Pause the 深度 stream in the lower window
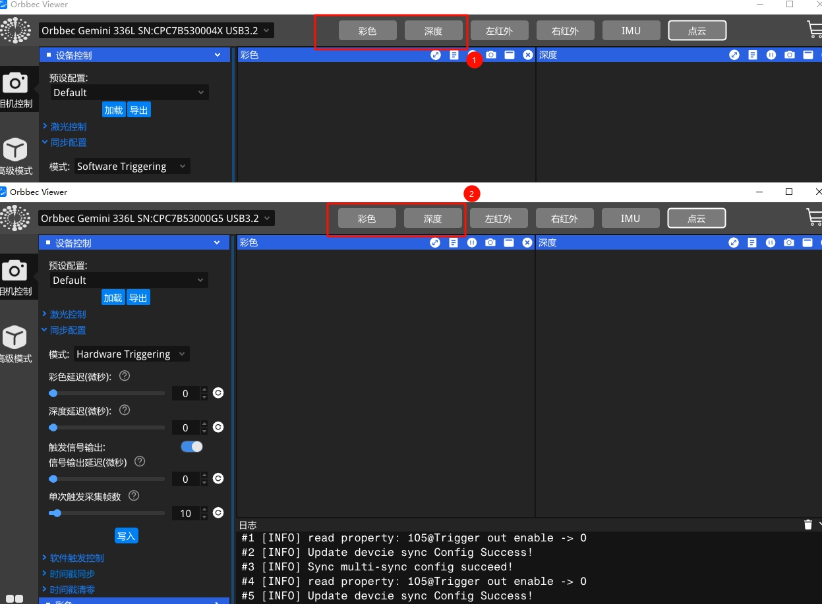 click(x=771, y=243)
